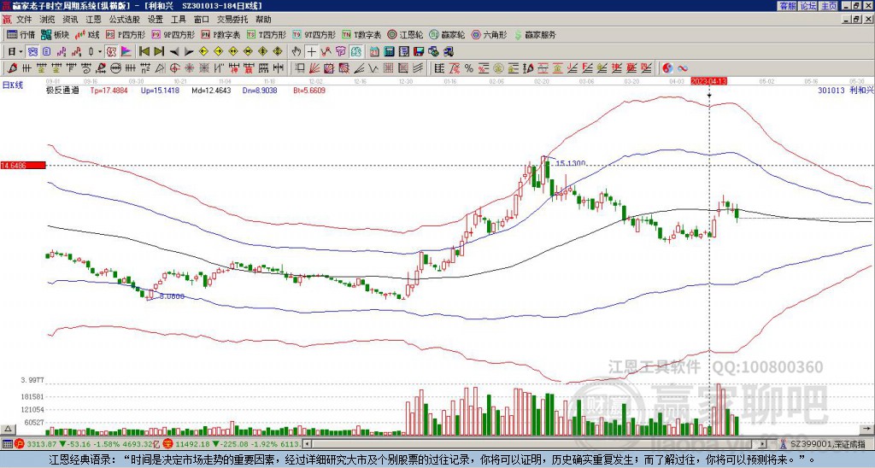Click the 日K线 chart period label
The image size is (875, 468).
12,85
